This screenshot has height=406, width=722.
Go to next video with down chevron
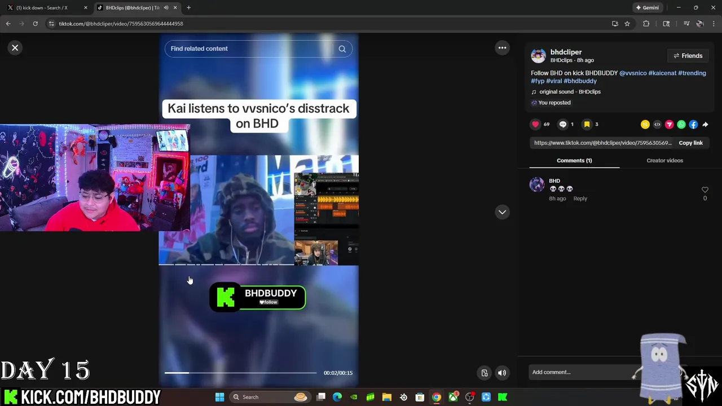[502, 212]
